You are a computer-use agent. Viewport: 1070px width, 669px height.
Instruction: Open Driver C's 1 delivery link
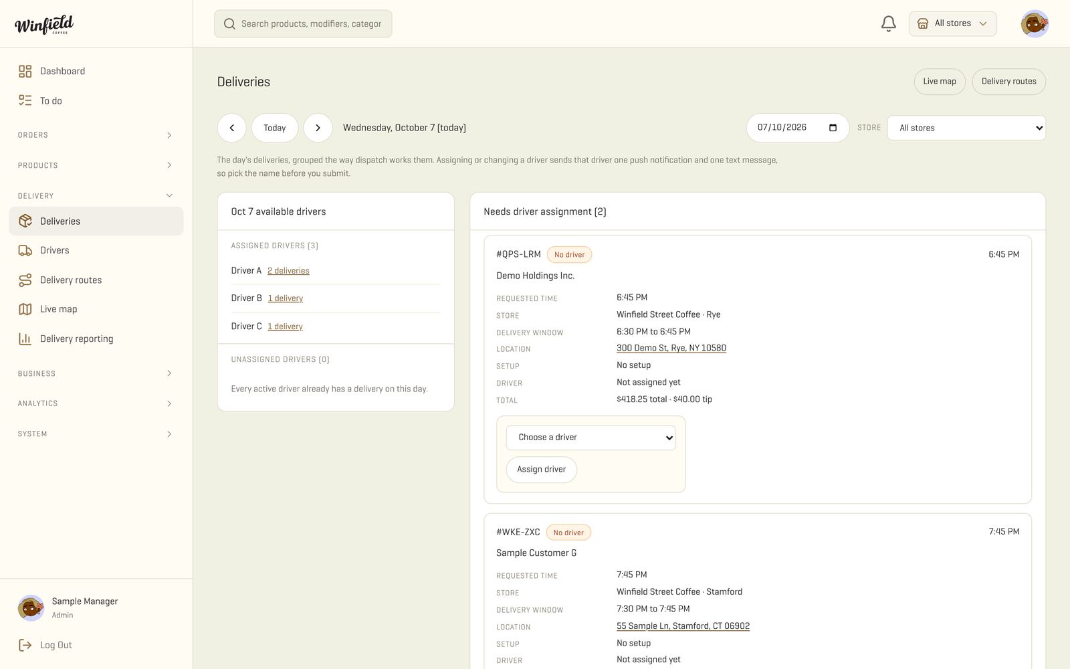coord(285,326)
